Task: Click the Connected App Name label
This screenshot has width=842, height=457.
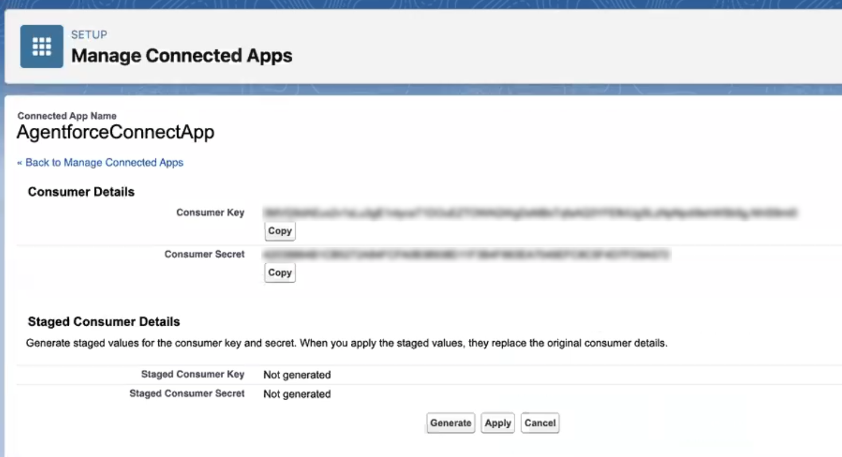Action: click(x=67, y=116)
